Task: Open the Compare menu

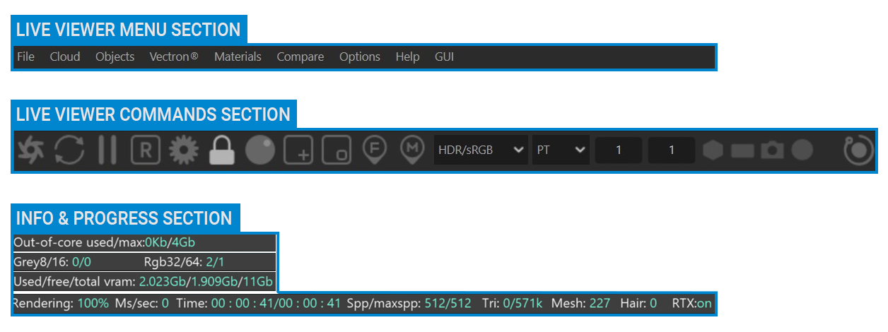Action: [300, 57]
